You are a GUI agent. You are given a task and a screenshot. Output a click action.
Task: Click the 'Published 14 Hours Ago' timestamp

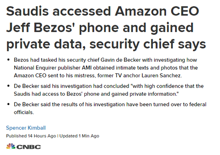[31, 136]
